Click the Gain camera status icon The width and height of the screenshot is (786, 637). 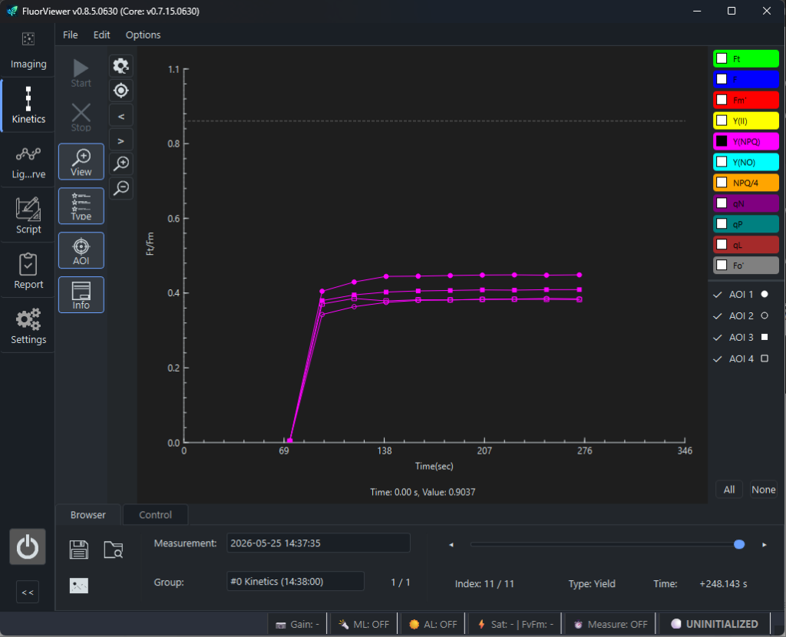[x=281, y=625]
